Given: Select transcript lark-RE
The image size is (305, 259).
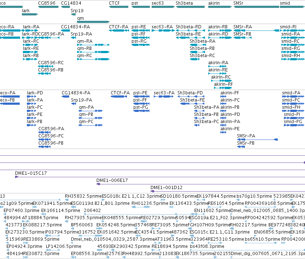Looking at the screenshot, I should tap(31, 48).
